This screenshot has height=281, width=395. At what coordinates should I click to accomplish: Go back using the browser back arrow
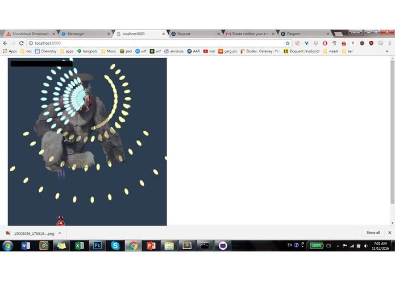[5, 43]
